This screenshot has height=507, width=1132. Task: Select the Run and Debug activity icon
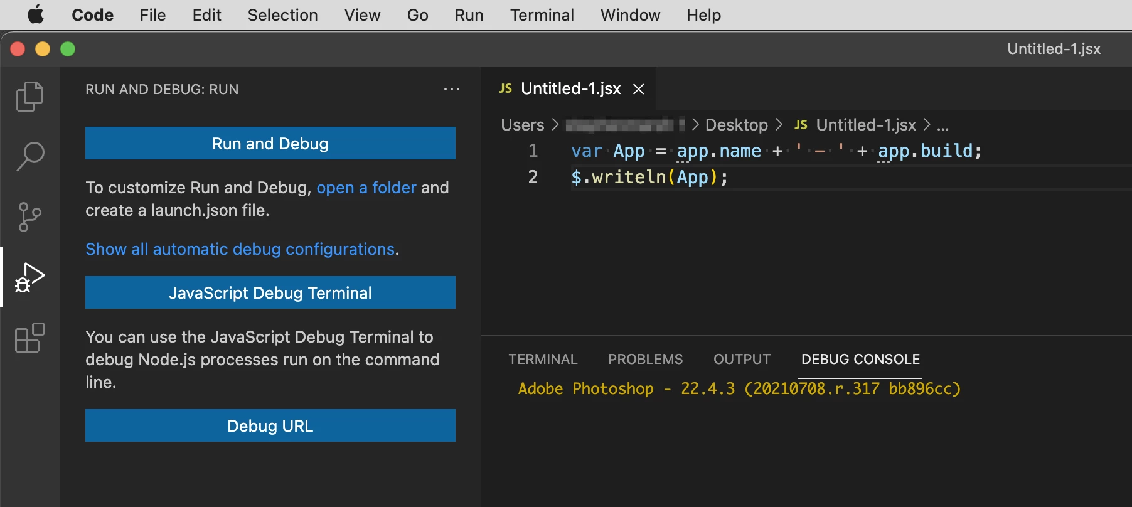pyautogui.click(x=29, y=277)
